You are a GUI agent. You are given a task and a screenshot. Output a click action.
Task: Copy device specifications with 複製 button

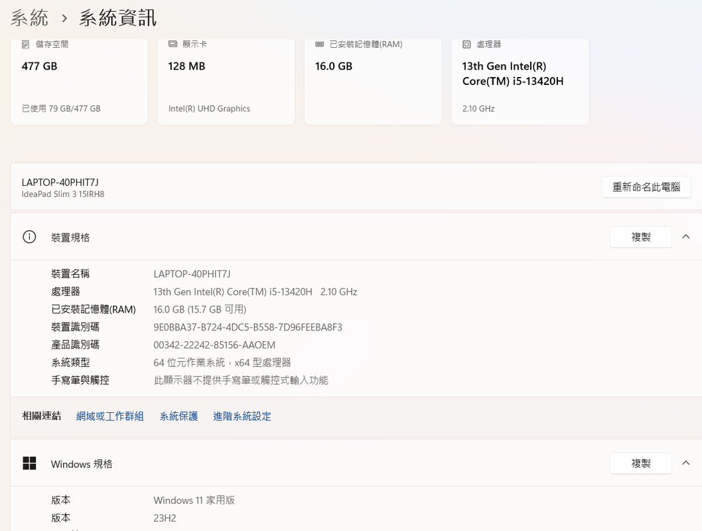click(641, 237)
